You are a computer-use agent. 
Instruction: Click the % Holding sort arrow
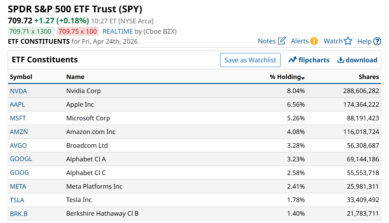[x=303, y=78]
